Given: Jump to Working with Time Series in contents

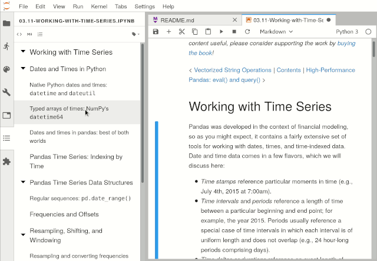Looking at the screenshot, I should pyautogui.click(x=71, y=52).
